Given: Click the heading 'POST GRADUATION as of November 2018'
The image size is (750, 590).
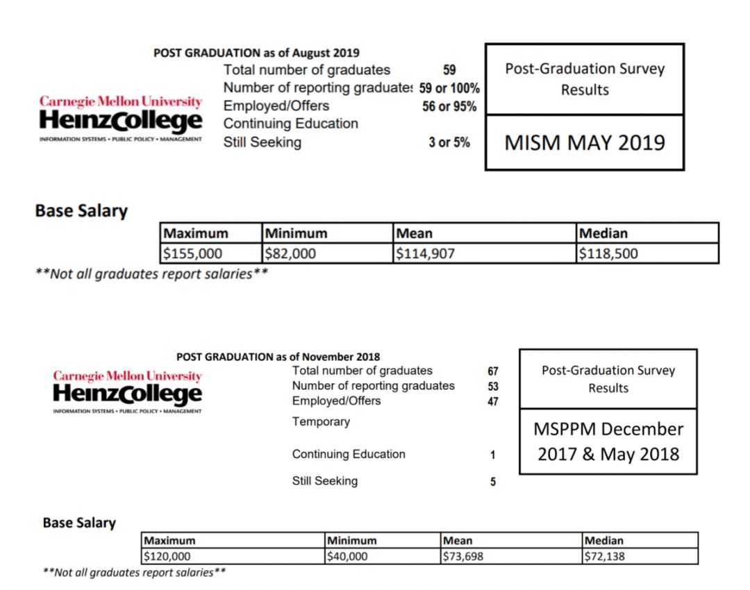Looking at the screenshot, I should 278,357.
